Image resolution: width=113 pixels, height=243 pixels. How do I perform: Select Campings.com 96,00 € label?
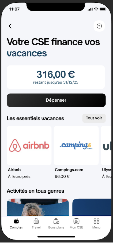(62, 176)
